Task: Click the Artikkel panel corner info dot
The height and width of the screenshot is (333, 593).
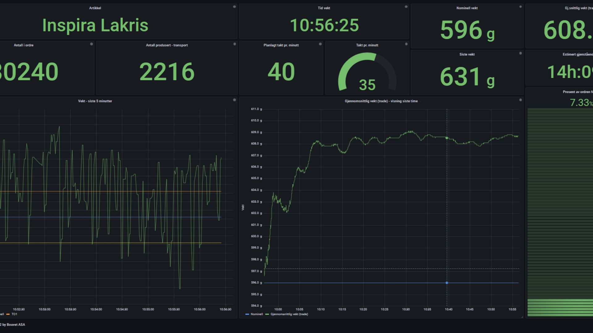Action: [234, 7]
